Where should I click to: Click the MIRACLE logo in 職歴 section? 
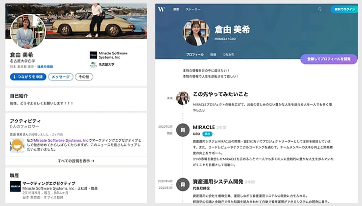[x=16, y=186]
